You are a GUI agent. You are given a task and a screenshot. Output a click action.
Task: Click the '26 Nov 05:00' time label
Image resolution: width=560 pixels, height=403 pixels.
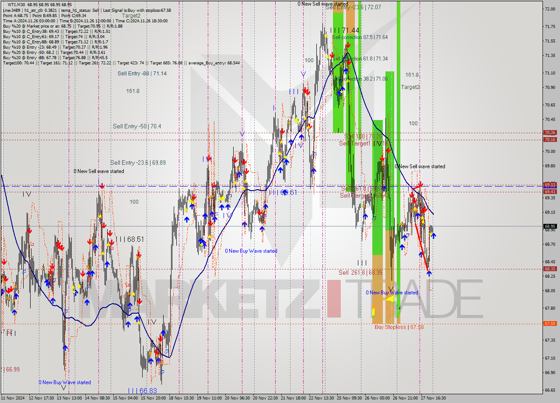(377, 398)
